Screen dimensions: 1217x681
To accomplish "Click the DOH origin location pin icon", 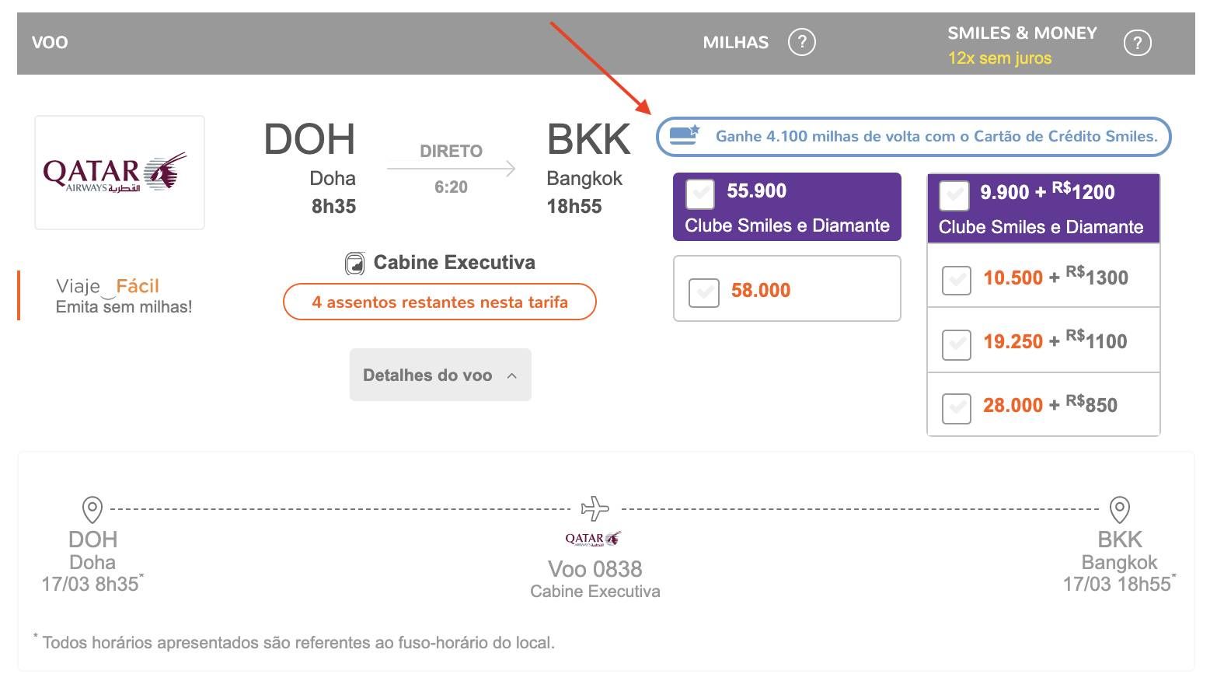I will (92, 510).
